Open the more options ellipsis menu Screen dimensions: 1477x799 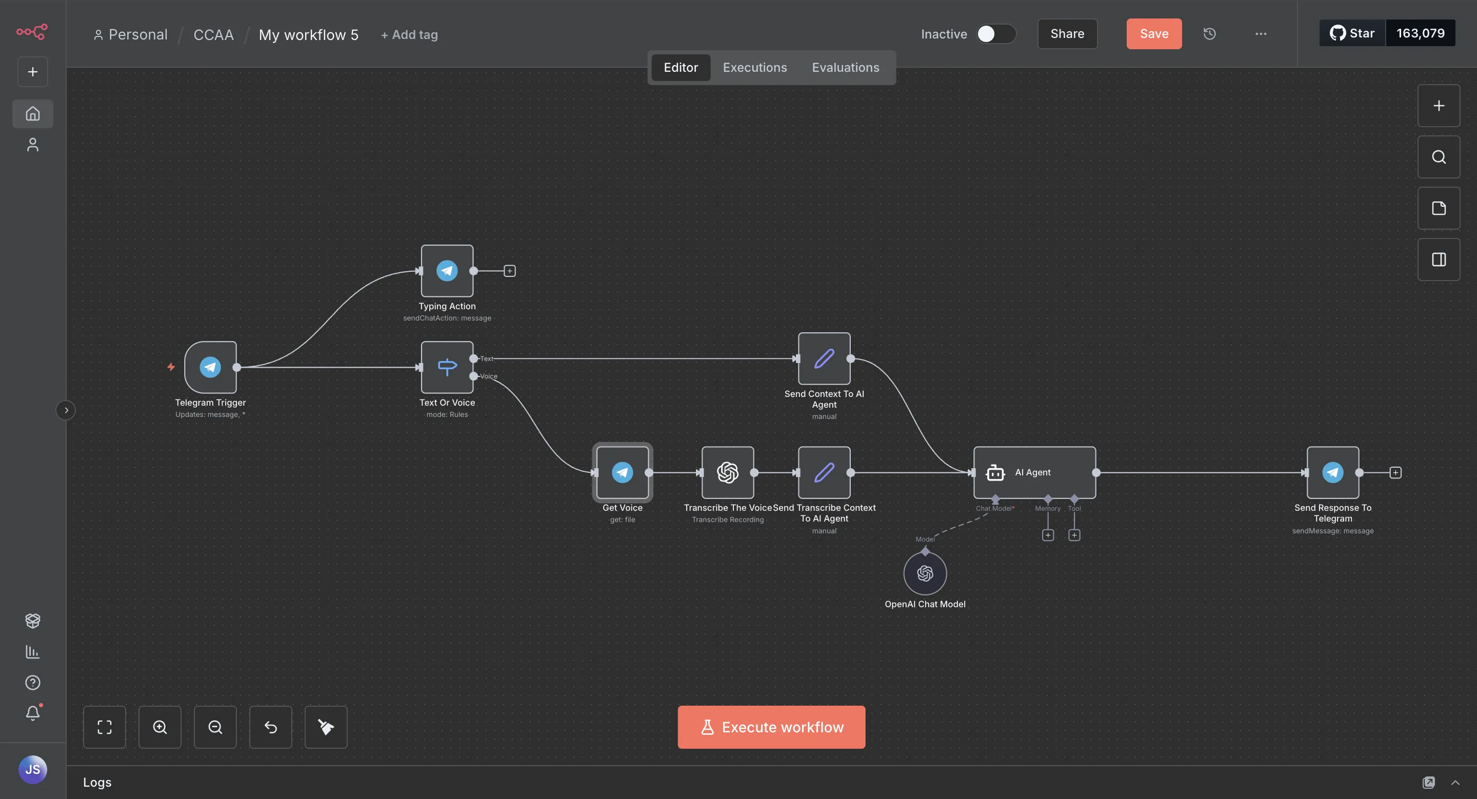(1260, 34)
